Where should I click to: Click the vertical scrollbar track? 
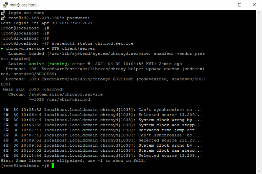click(x=259, y=92)
